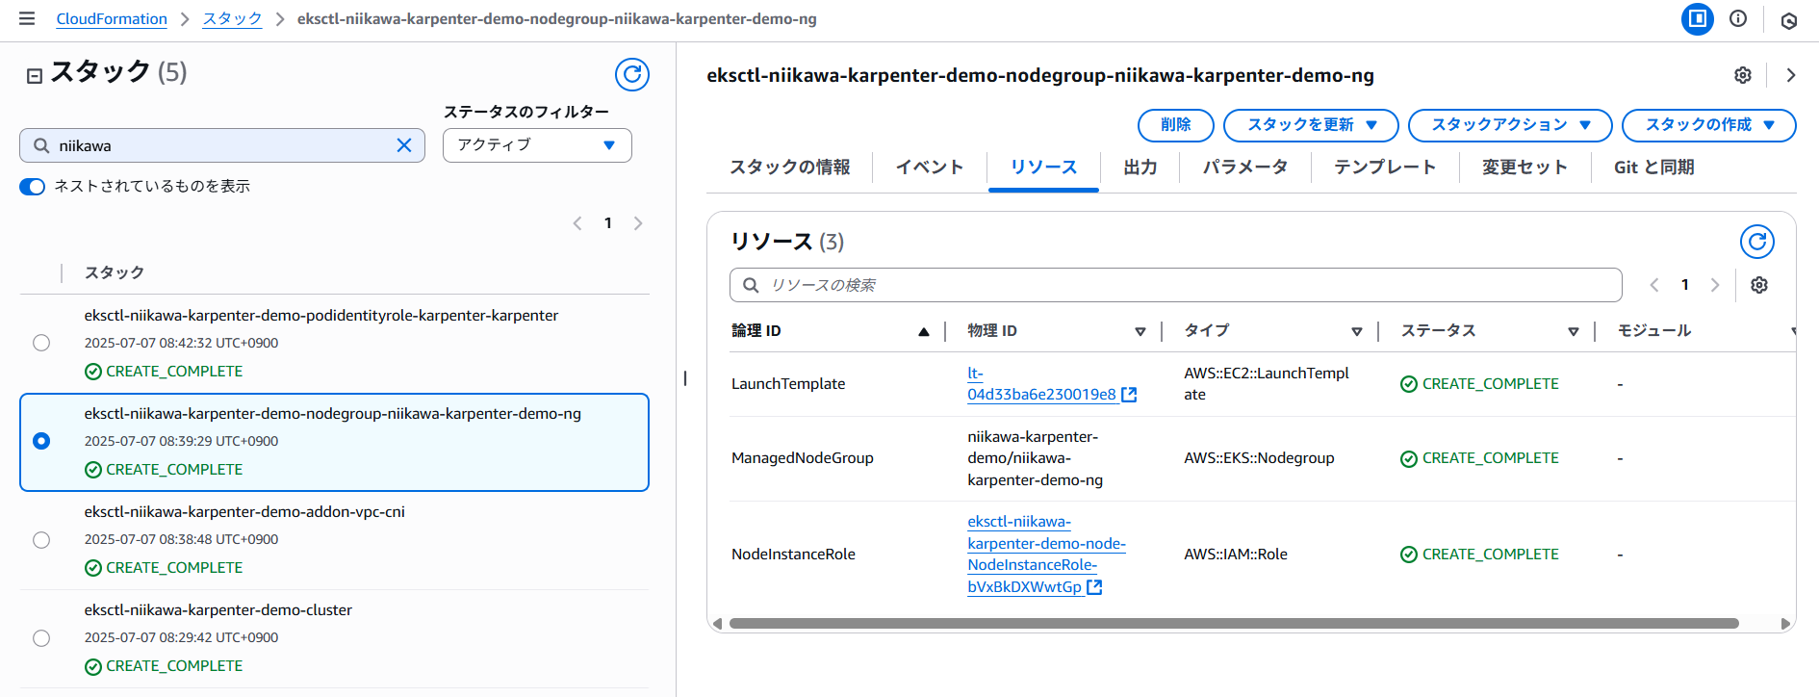1819x697 pixels.
Task: Click AWS::EKS::Nodegroup type cell
Action: [1259, 458]
